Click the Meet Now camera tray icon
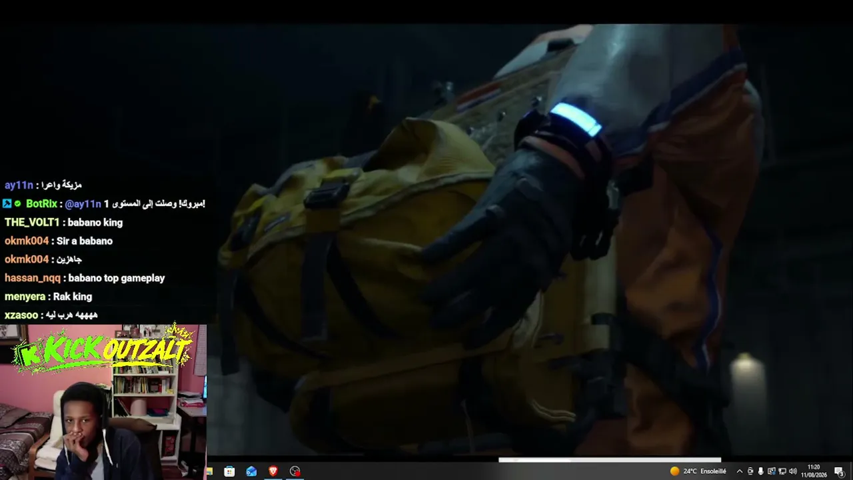 [750, 471]
